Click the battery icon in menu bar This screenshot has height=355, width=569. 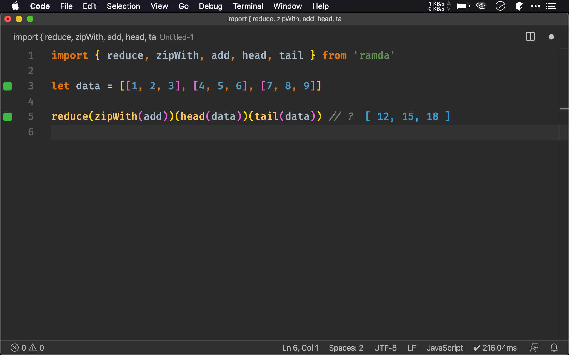click(463, 6)
